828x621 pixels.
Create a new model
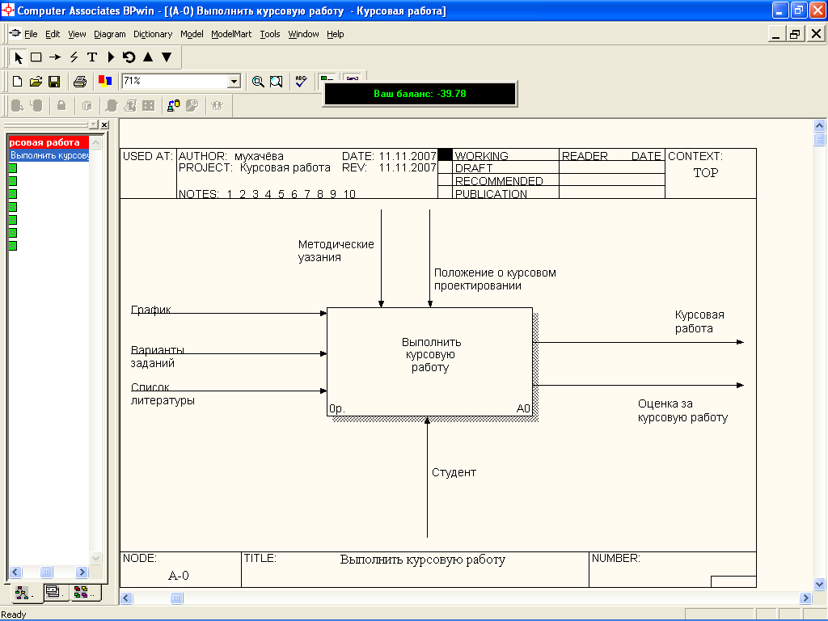tap(18, 82)
